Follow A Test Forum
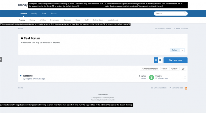206x113 pixels. pos(175,50)
